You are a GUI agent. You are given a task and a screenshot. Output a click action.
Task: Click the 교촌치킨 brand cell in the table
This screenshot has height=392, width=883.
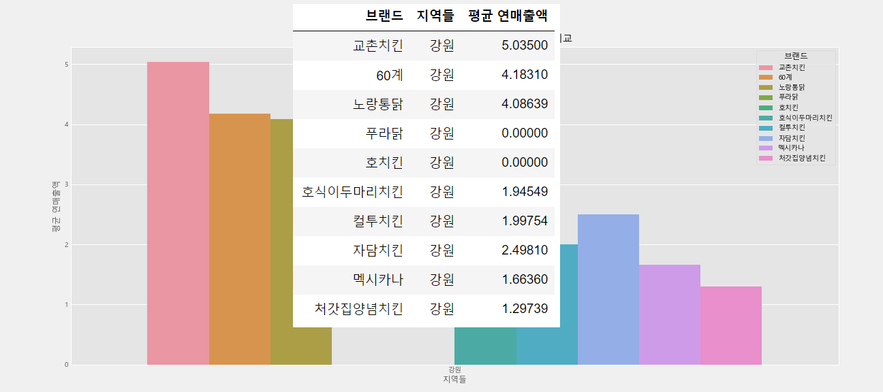pos(378,46)
